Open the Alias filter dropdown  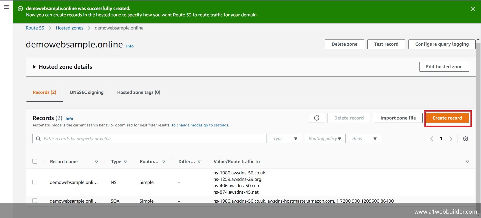click(x=364, y=139)
